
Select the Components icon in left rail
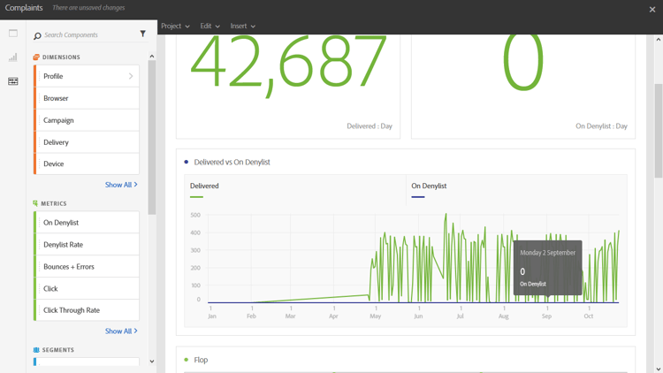coord(13,81)
